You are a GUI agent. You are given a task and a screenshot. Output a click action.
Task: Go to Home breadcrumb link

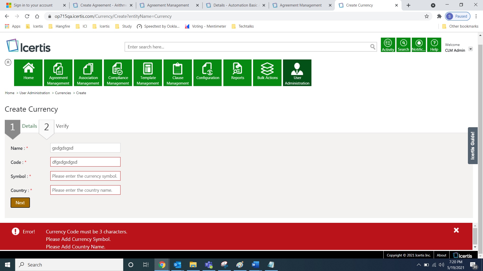pyautogui.click(x=10, y=93)
